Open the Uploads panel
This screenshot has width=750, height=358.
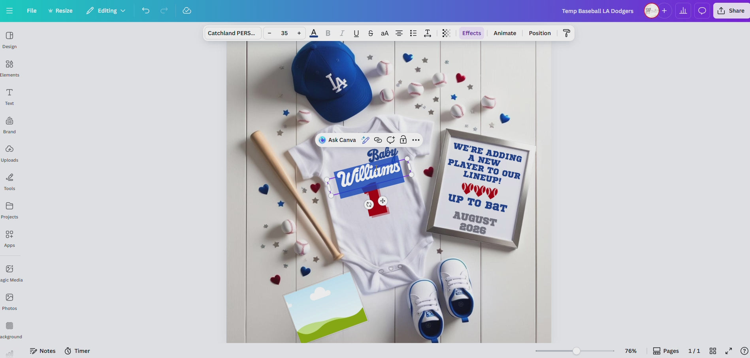click(x=9, y=153)
